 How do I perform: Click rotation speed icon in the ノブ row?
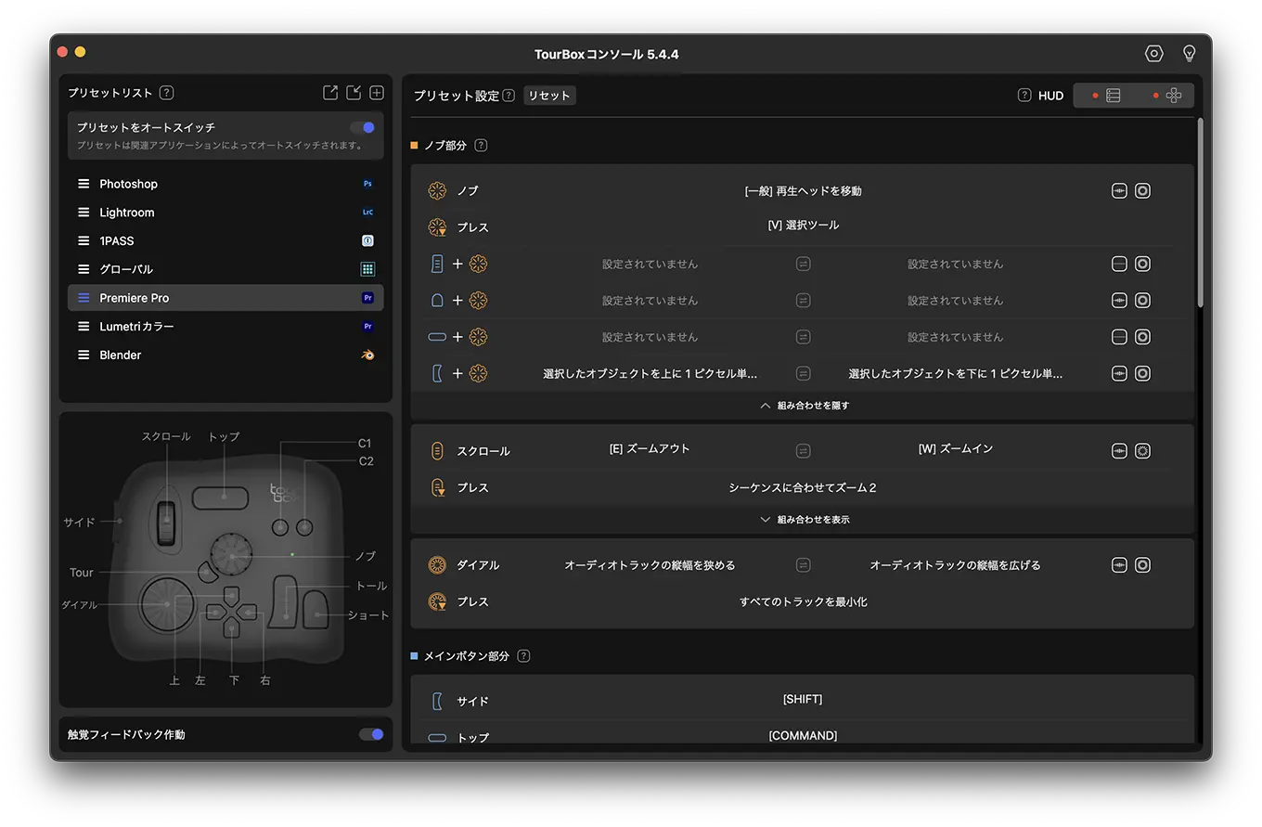point(1142,190)
